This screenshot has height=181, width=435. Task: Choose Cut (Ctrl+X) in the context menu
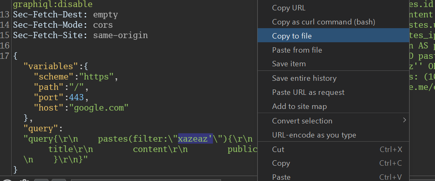(x=333, y=149)
